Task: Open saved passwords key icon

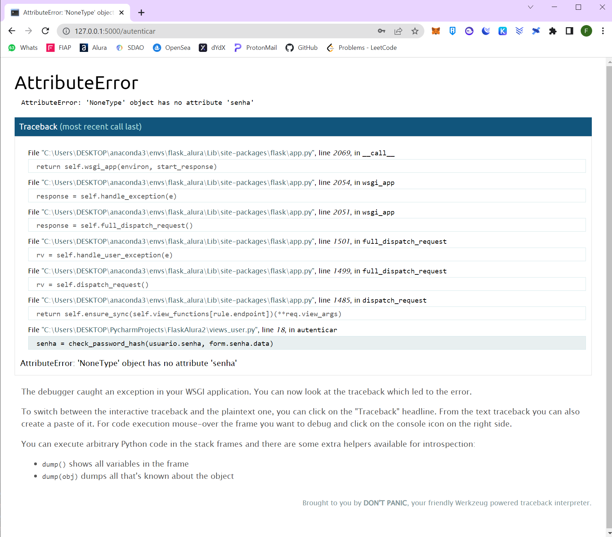Action: coord(382,31)
